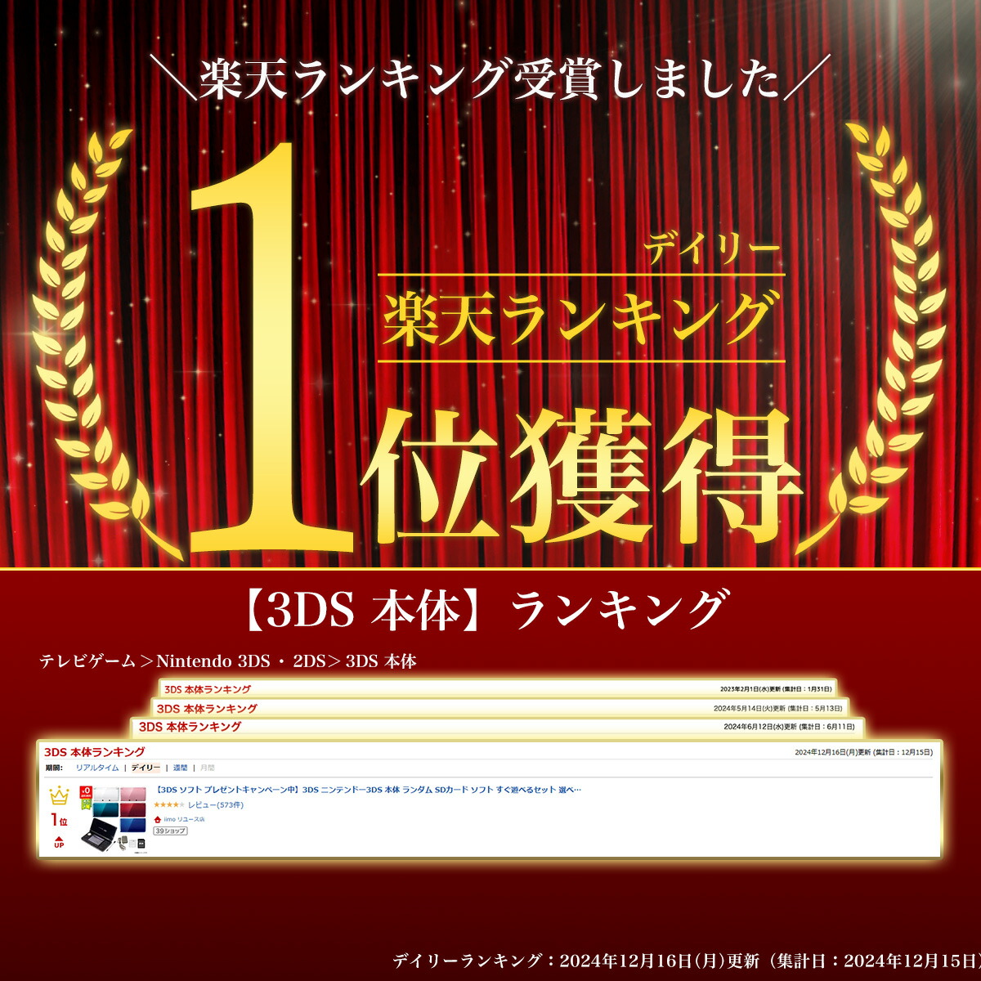Click the ¥0 points badge on the product listing

[84, 791]
